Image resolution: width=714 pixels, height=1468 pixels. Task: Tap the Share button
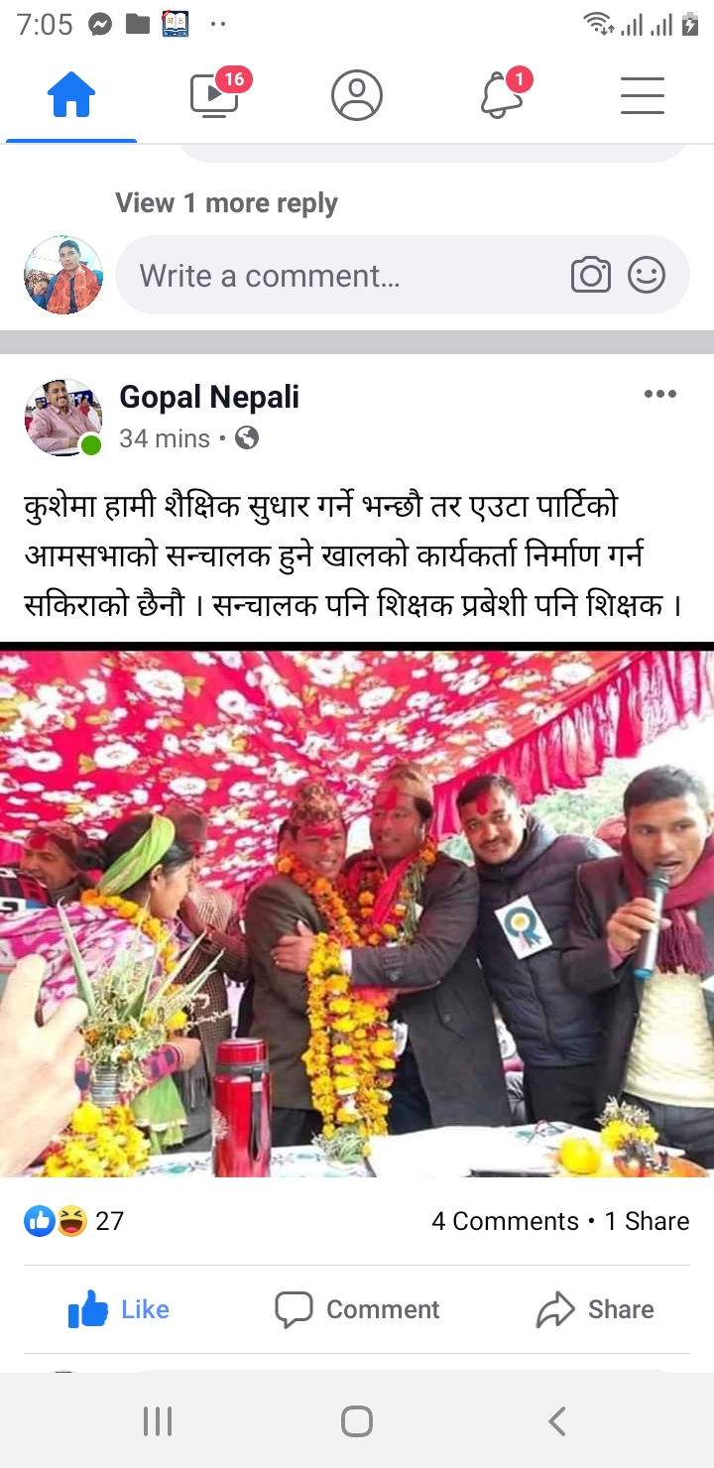tap(595, 1309)
